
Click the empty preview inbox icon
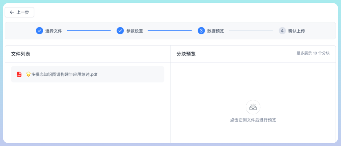tap(253, 107)
